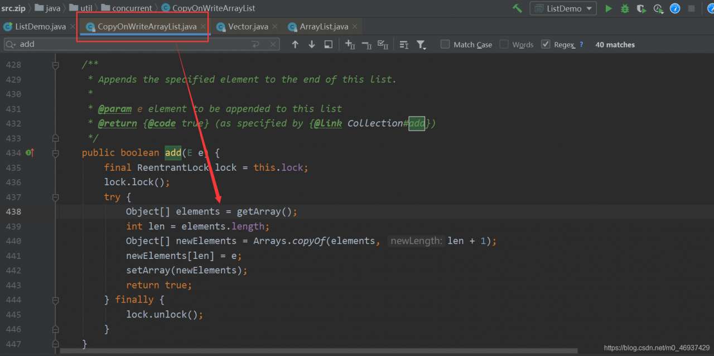
Task: Click Collection#add link in javadoc
Action: click(x=386, y=123)
